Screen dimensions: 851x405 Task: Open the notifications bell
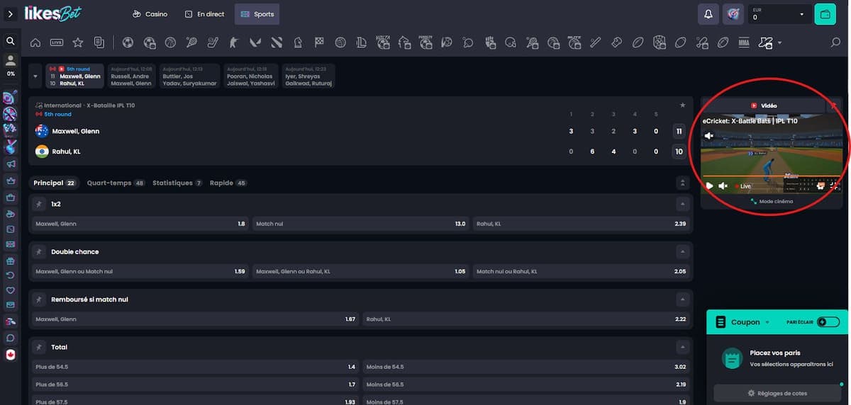coord(708,14)
